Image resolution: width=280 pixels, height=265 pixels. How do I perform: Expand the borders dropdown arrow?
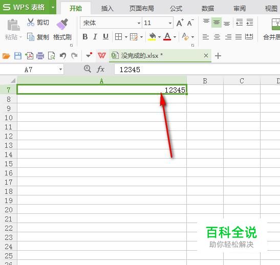point(126,37)
